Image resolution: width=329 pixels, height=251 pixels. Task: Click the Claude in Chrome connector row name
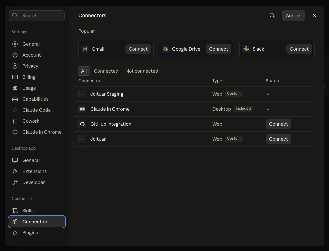click(110, 109)
